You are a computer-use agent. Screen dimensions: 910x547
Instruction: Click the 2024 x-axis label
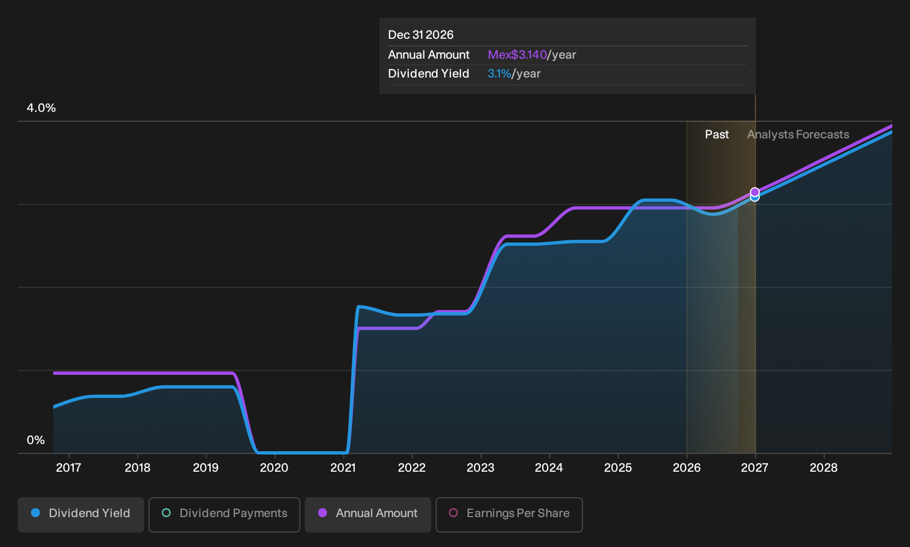549,468
